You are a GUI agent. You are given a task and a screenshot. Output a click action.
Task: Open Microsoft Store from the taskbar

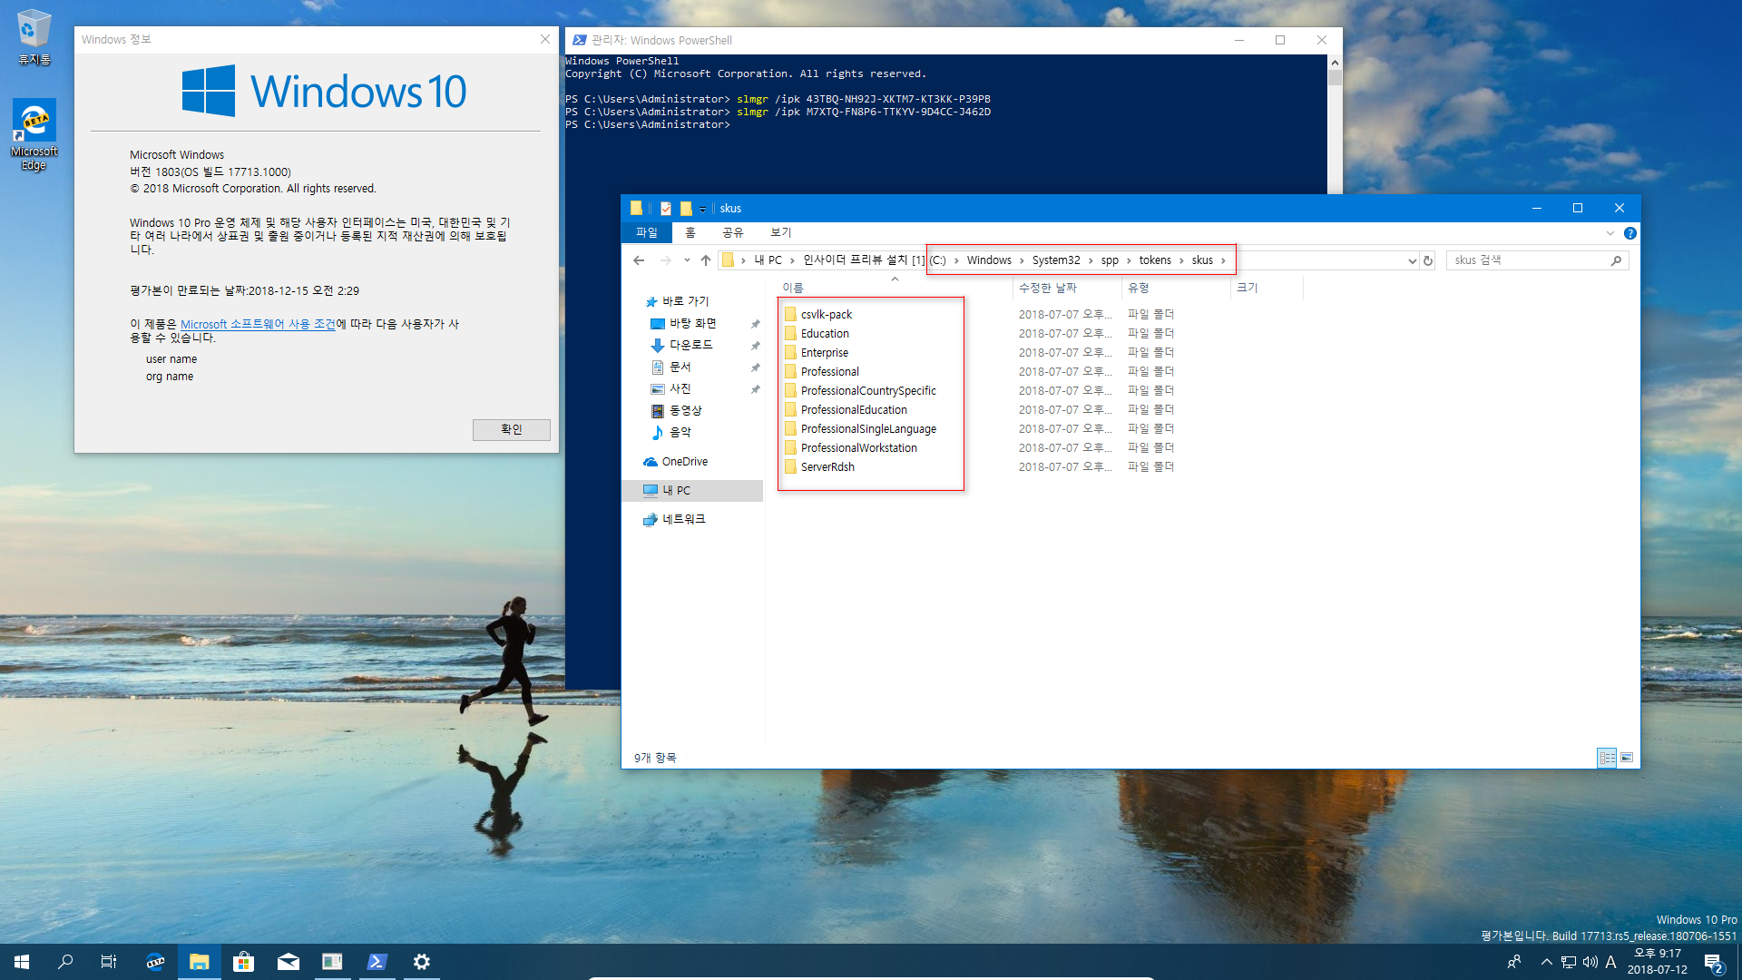[243, 962]
